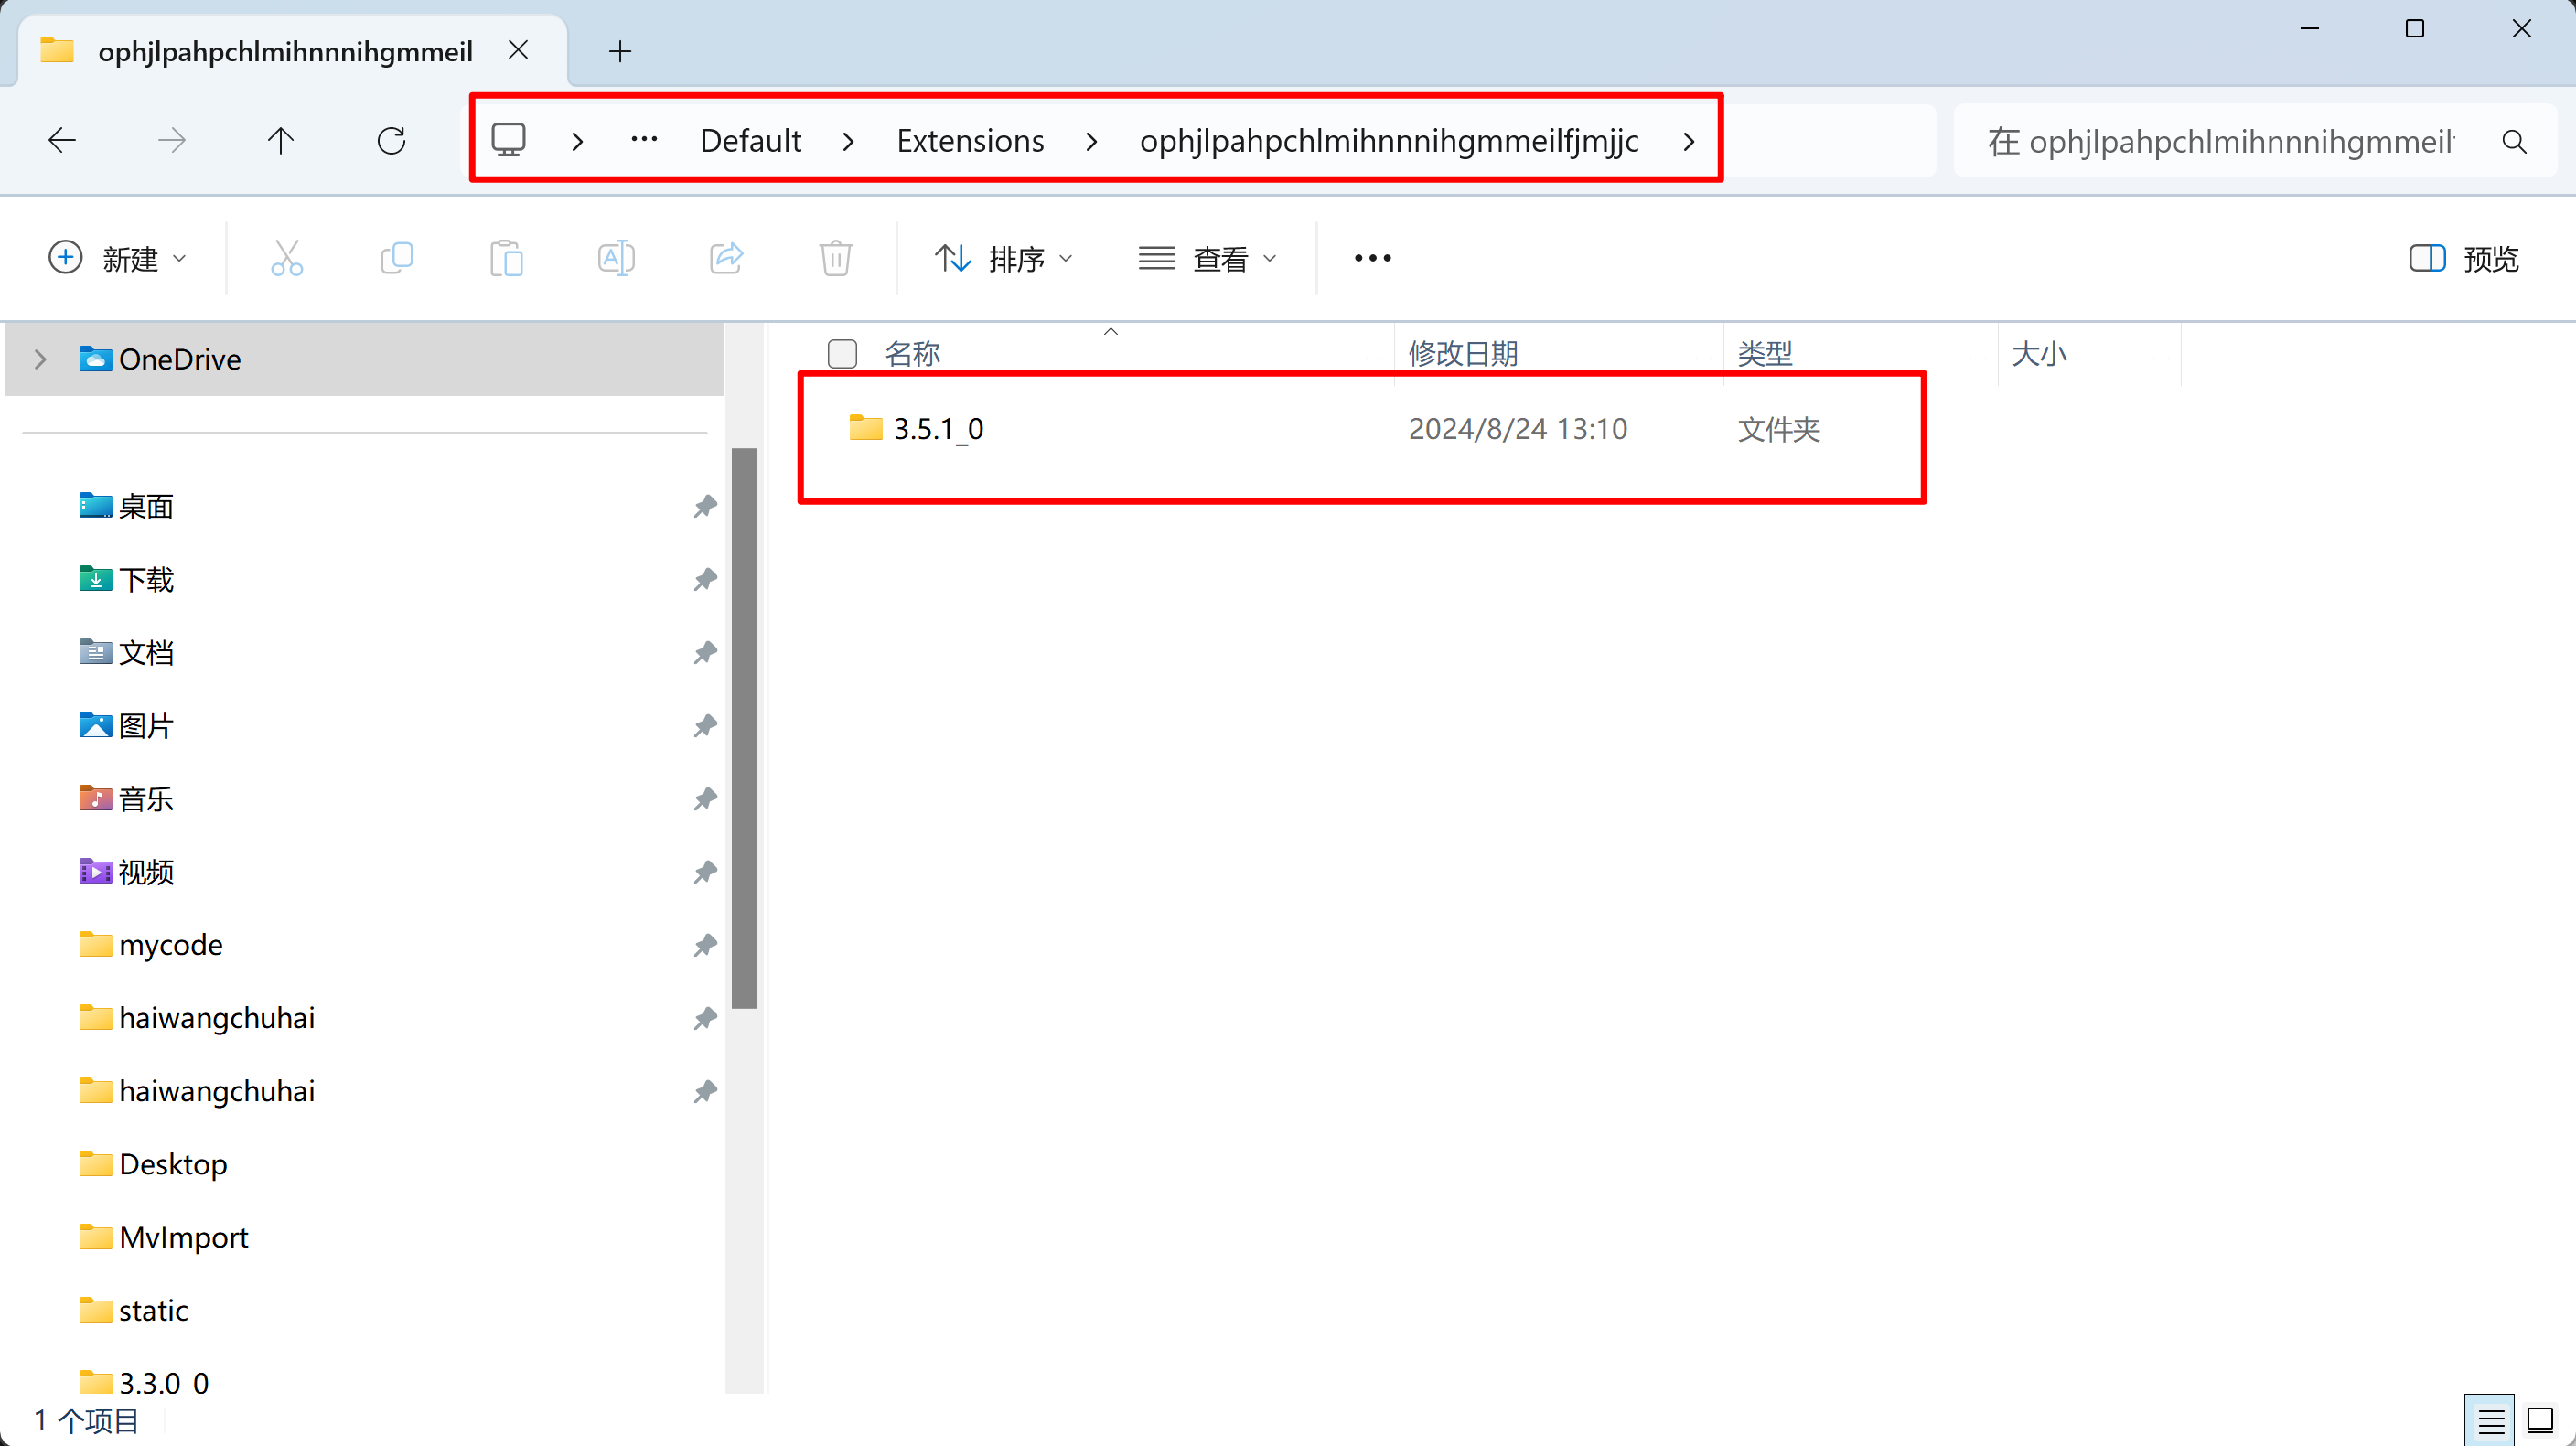The height and width of the screenshot is (1446, 2576).
Task: Toggle the 预览 preview pane
Action: [x=2464, y=259]
